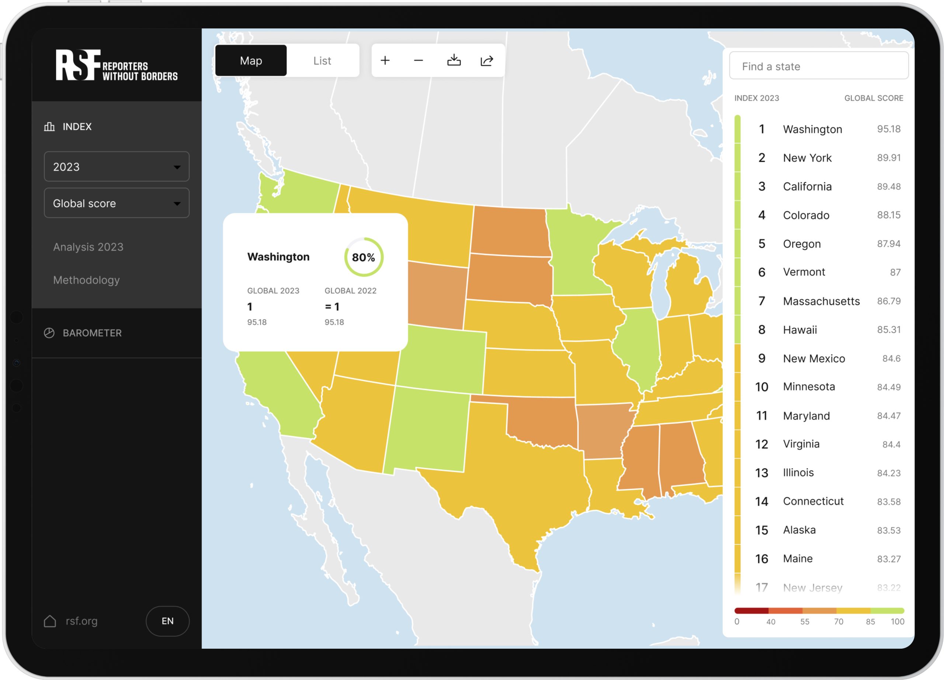Click the green 85-100 legend color segment

887,611
